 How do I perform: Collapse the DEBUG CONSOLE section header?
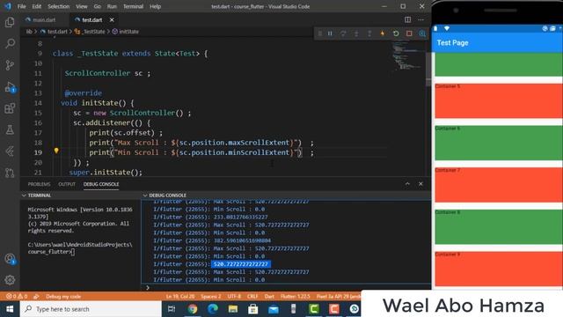click(x=286, y=195)
